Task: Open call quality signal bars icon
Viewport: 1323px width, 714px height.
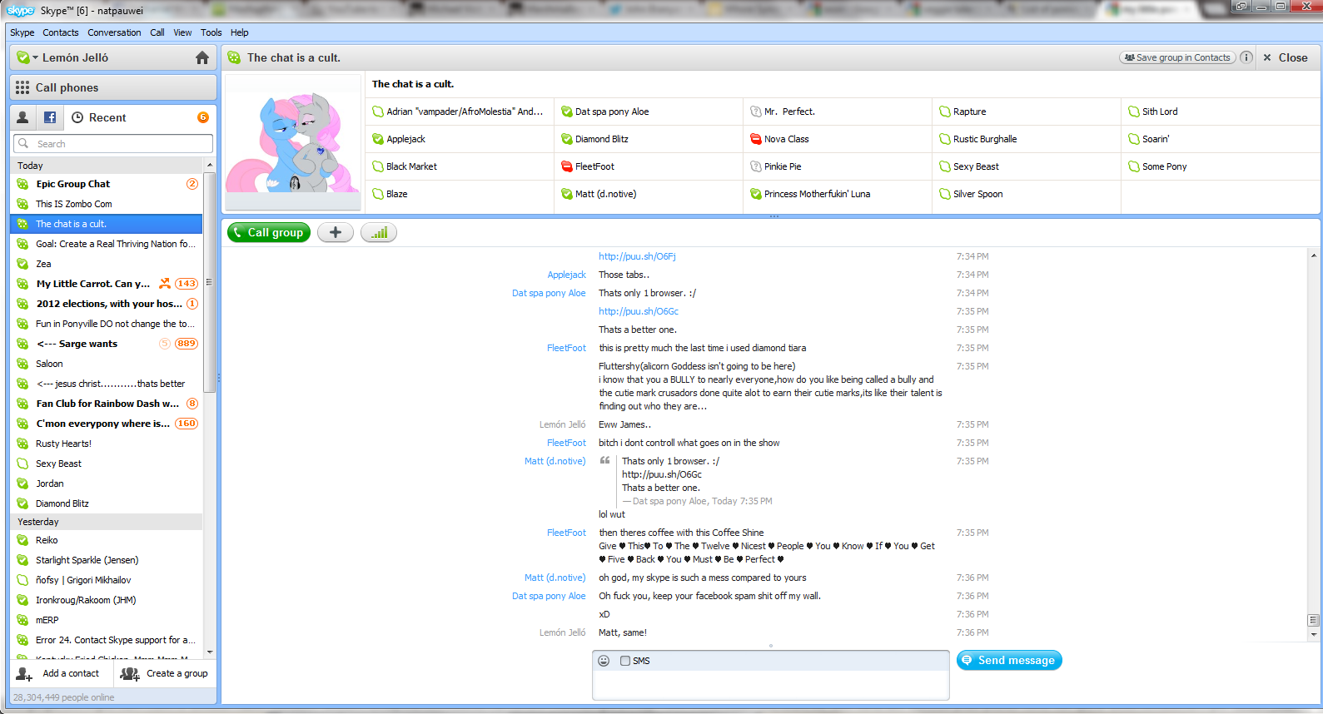Action: [379, 232]
